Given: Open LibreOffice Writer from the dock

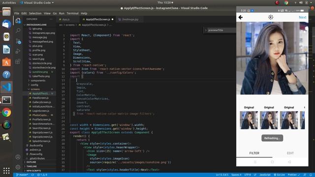Looking at the screenshot, I should [6, 49].
